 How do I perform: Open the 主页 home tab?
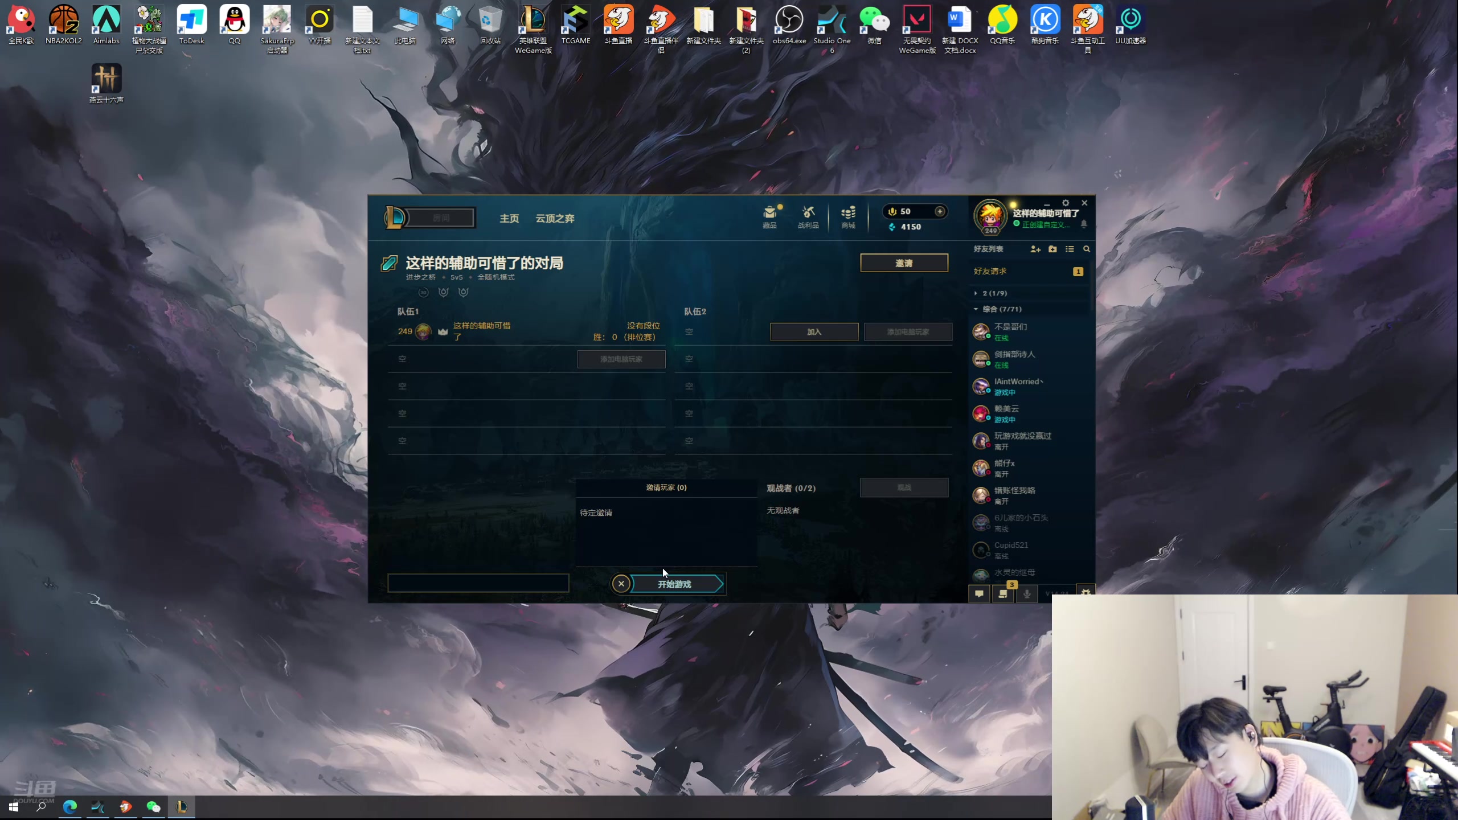coord(509,219)
